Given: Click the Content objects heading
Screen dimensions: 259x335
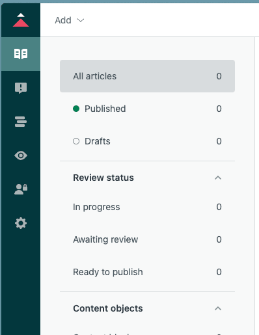Looking at the screenshot, I should pos(108,308).
